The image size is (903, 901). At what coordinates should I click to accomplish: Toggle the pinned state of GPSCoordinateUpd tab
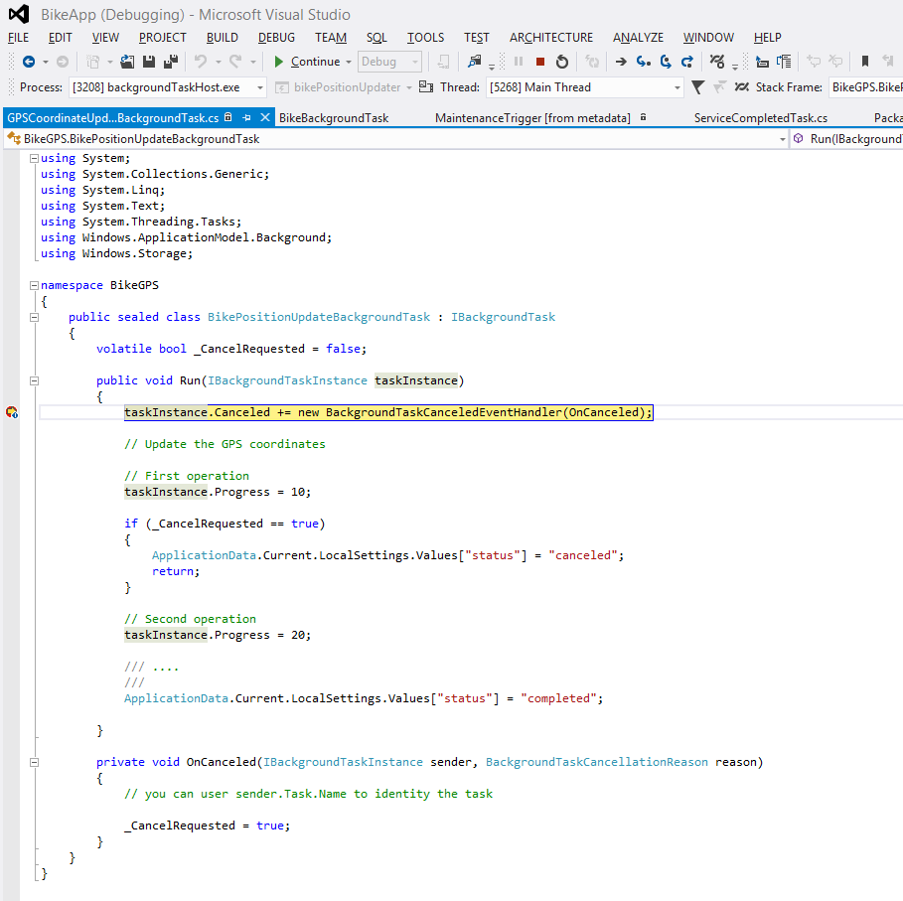click(x=244, y=115)
